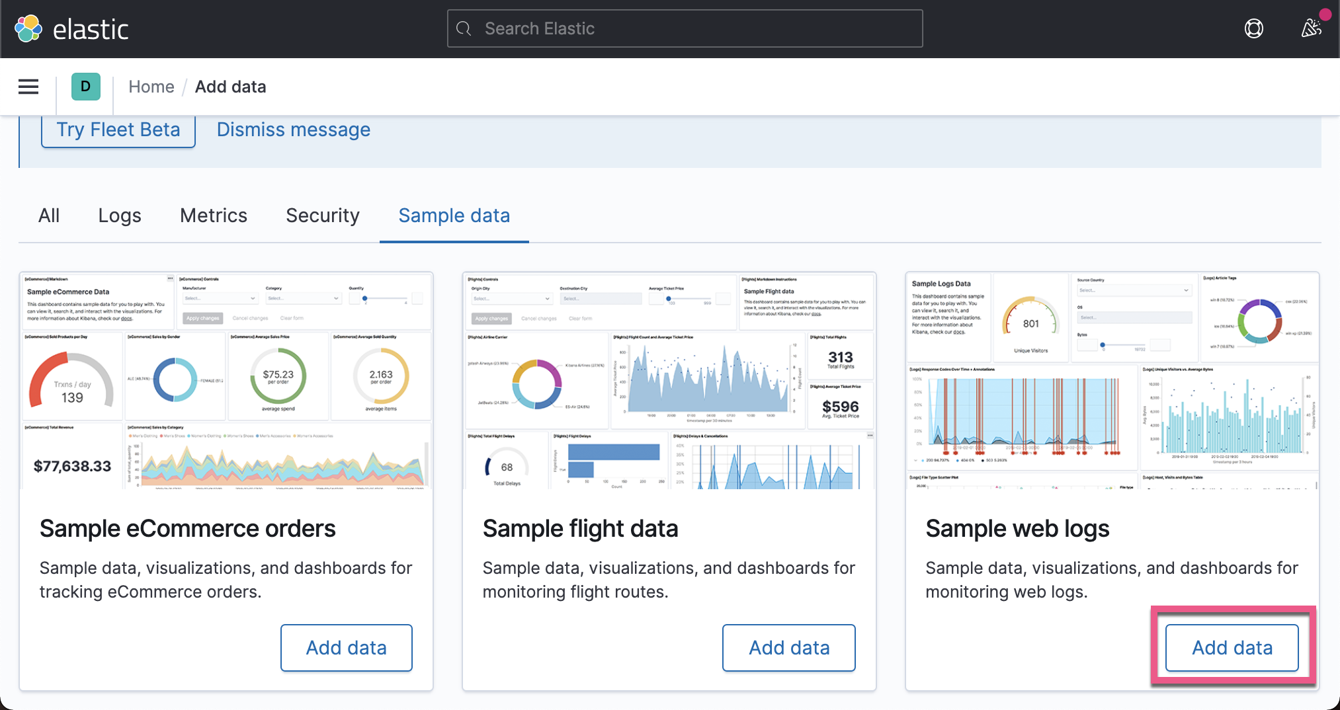Go to the Home breadcrumb
The height and width of the screenshot is (710, 1340).
pos(151,87)
